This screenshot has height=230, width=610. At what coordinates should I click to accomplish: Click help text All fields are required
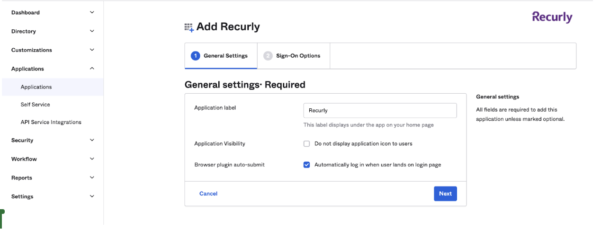click(x=520, y=114)
